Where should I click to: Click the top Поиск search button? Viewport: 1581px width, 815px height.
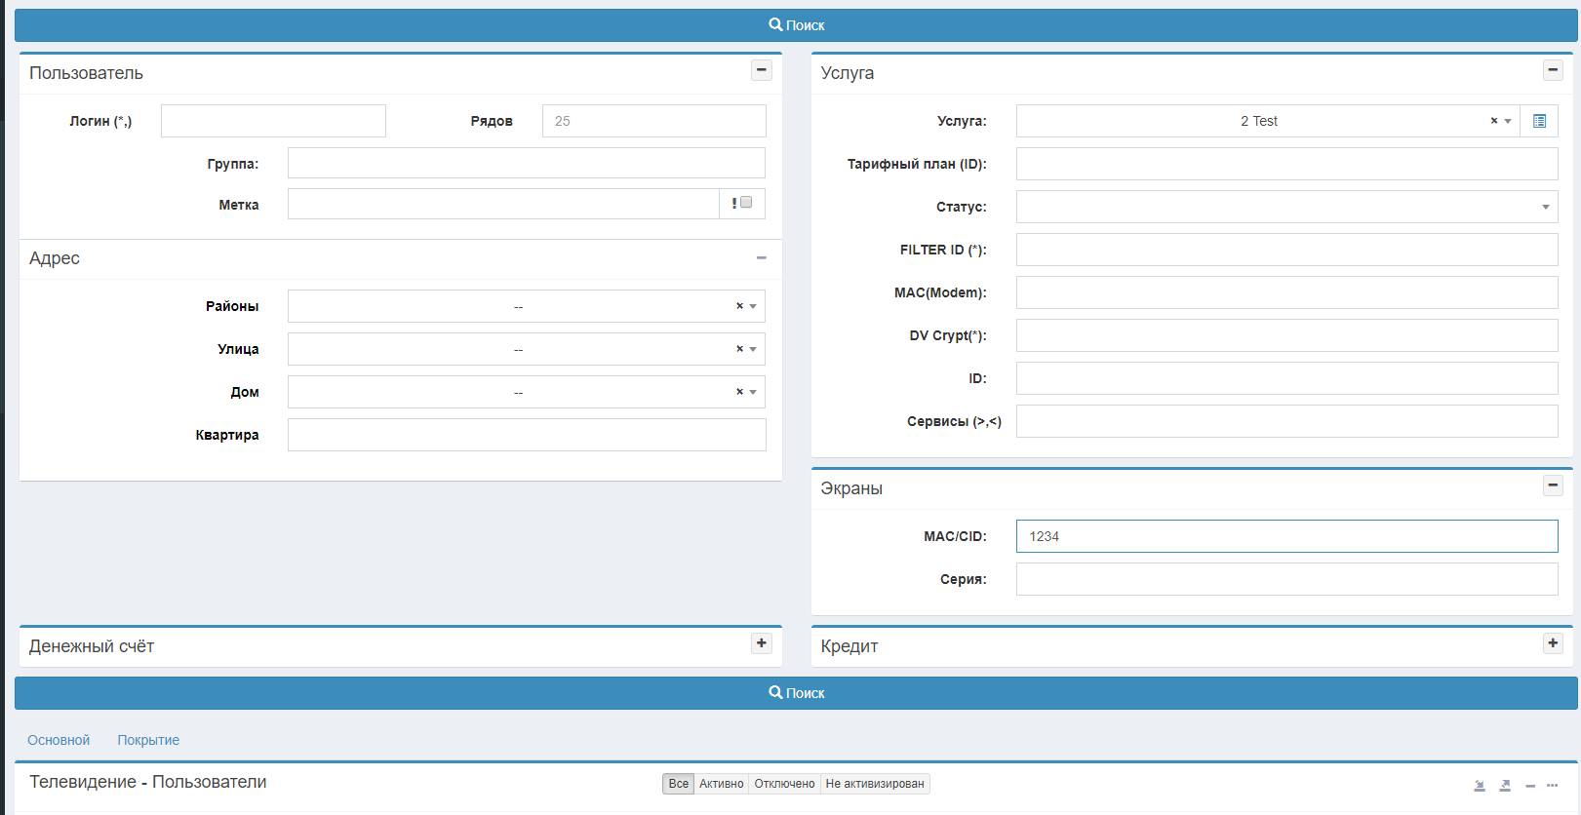click(796, 25)
